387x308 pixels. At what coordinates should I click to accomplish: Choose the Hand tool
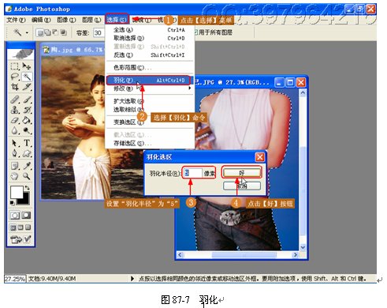[15, 175]
